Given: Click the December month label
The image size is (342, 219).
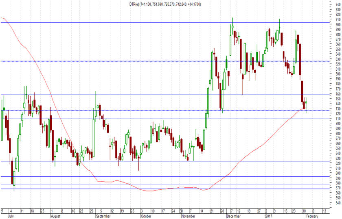Looking at the screenshot, I should (233, 216).
